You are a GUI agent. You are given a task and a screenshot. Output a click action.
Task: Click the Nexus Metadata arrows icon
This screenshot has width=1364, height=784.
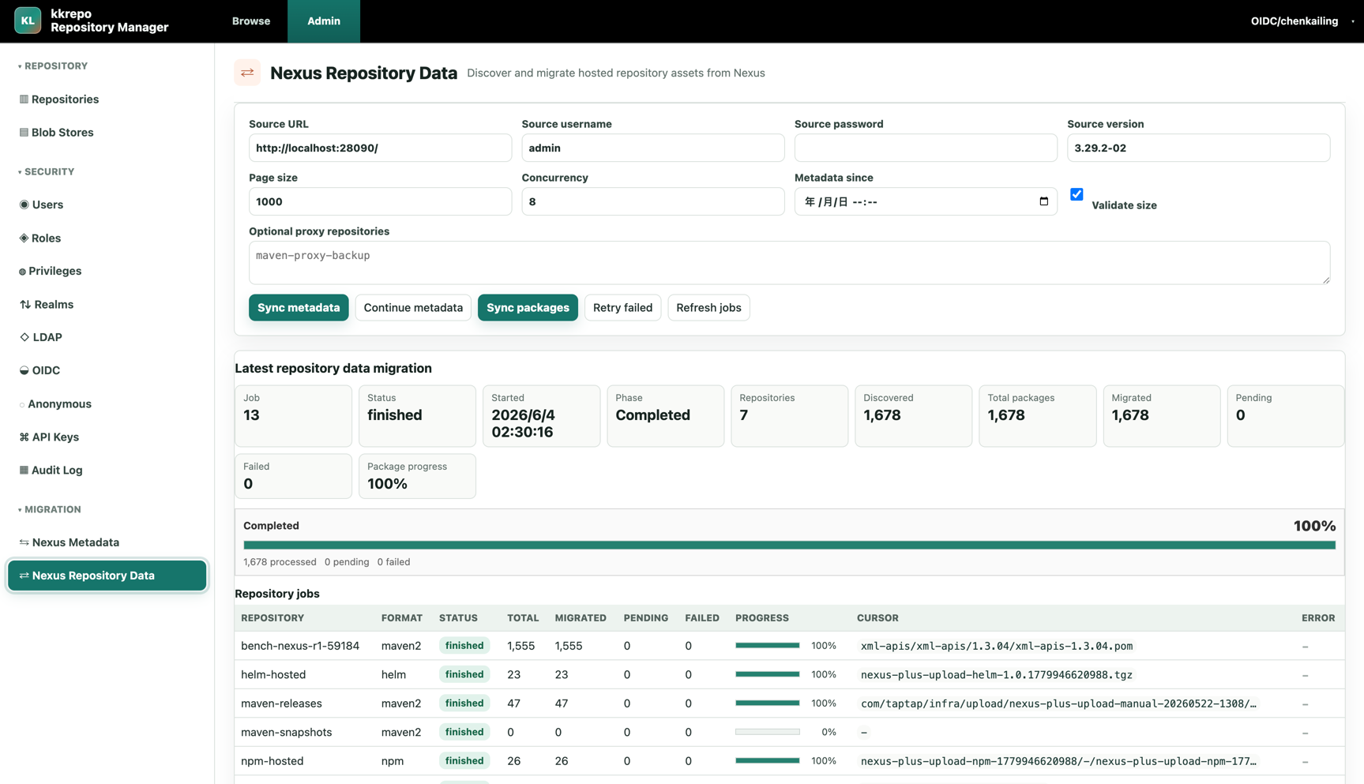tap(24, 542)
